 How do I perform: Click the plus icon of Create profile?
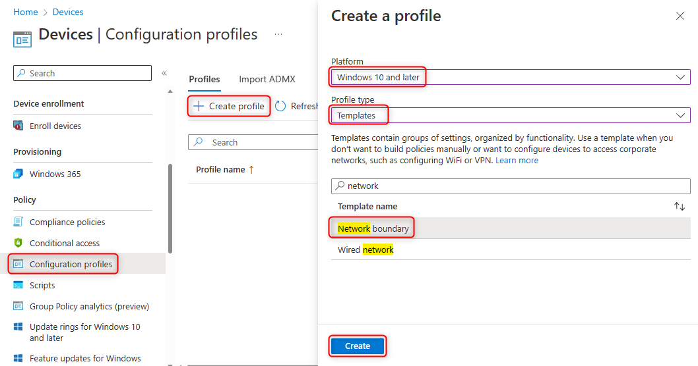(199, 106)
